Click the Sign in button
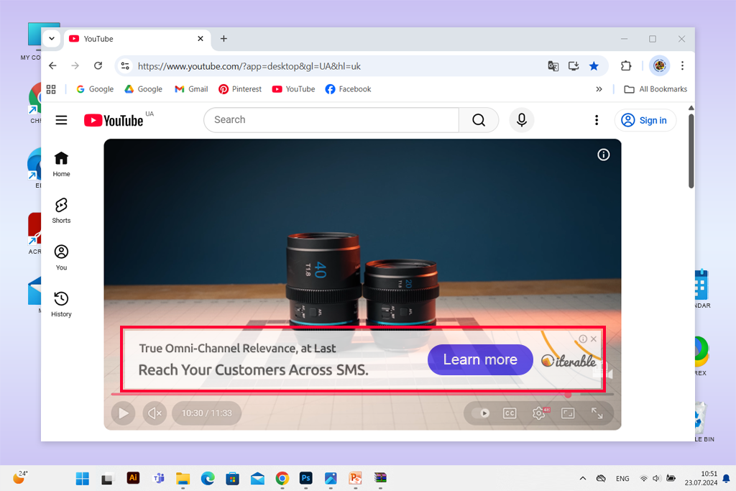The image size is (736, 491). (x=645, y=121)
